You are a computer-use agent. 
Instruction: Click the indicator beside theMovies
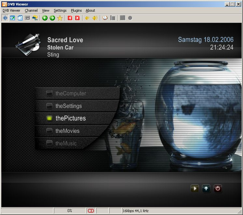49,131
